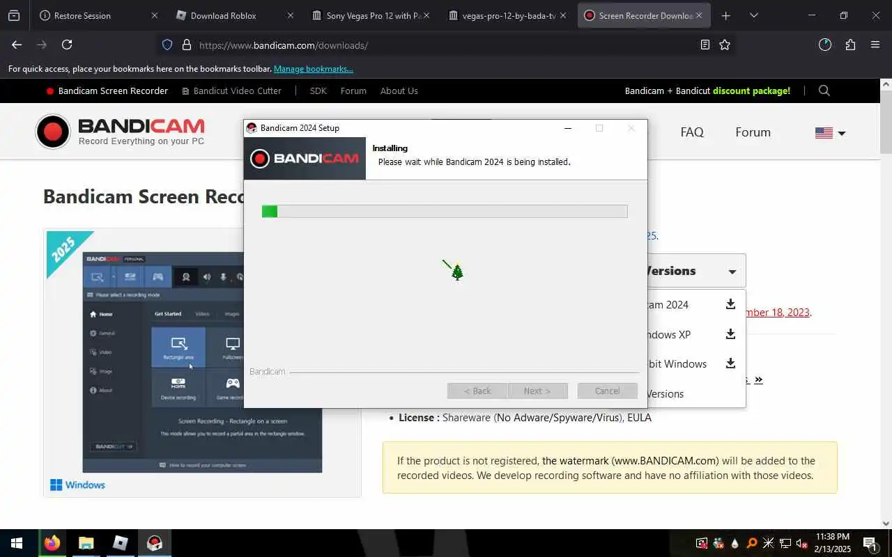Viewport: 892px width, 557px height.
Task: Open FAQ in site header
Action: [x=692, y=132]
